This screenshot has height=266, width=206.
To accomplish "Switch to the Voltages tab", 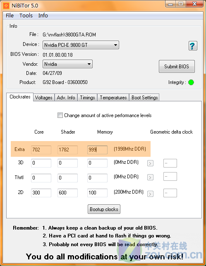I will 44,98.
